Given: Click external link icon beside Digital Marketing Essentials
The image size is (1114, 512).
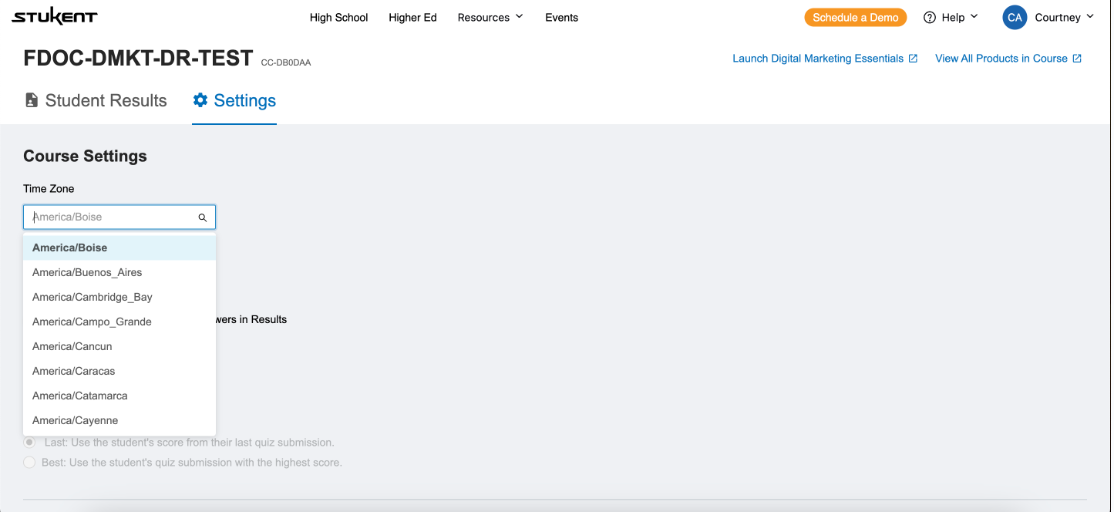Looking at the screenshot, I should pyautogui.click(x=914, y=59).
